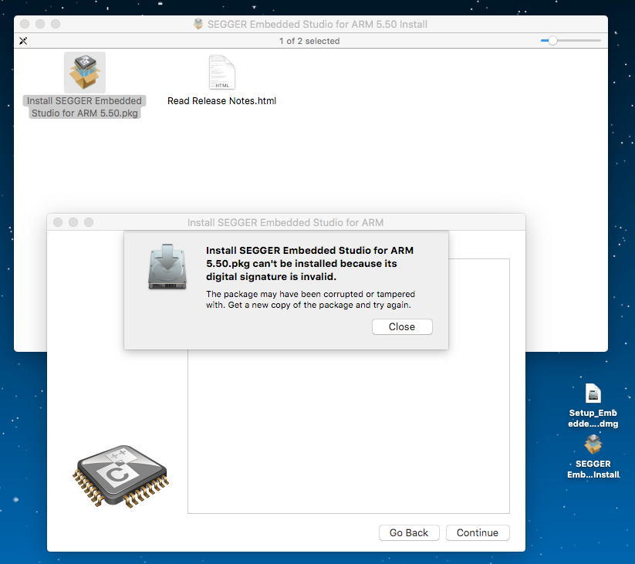Close the Install SEGGER Embedded Studio window
Image resolution: width=635 pixels, height=564 pixels.
(58, 222)
